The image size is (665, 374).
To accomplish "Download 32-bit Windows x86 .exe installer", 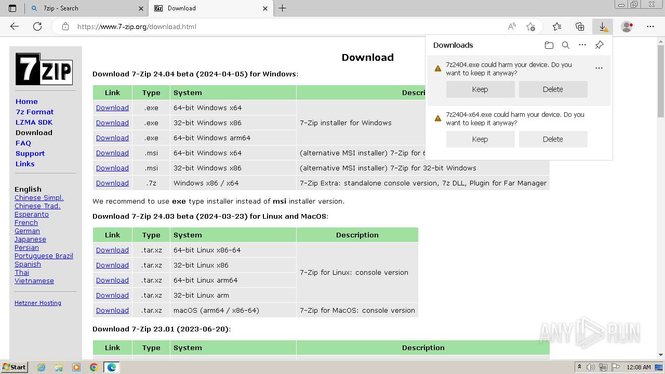I will click(x=112, y=123).
